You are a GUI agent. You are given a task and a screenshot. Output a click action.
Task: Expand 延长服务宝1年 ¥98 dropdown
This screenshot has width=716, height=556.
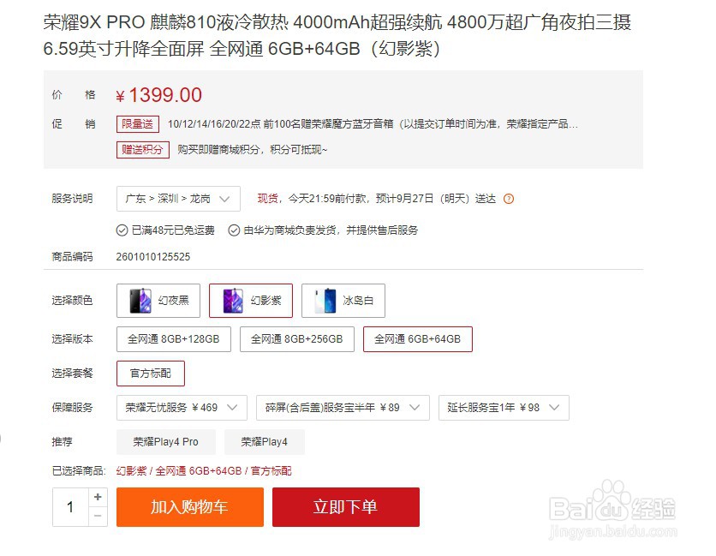point(504,408)
